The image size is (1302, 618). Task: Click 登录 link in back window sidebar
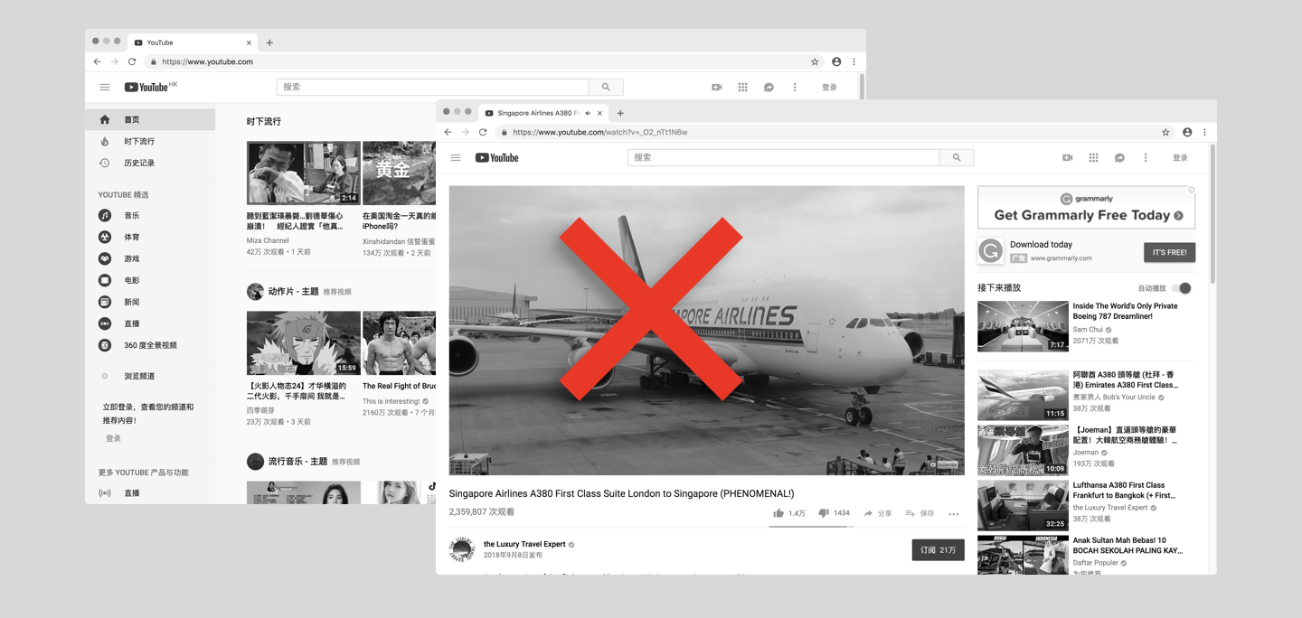113,438
